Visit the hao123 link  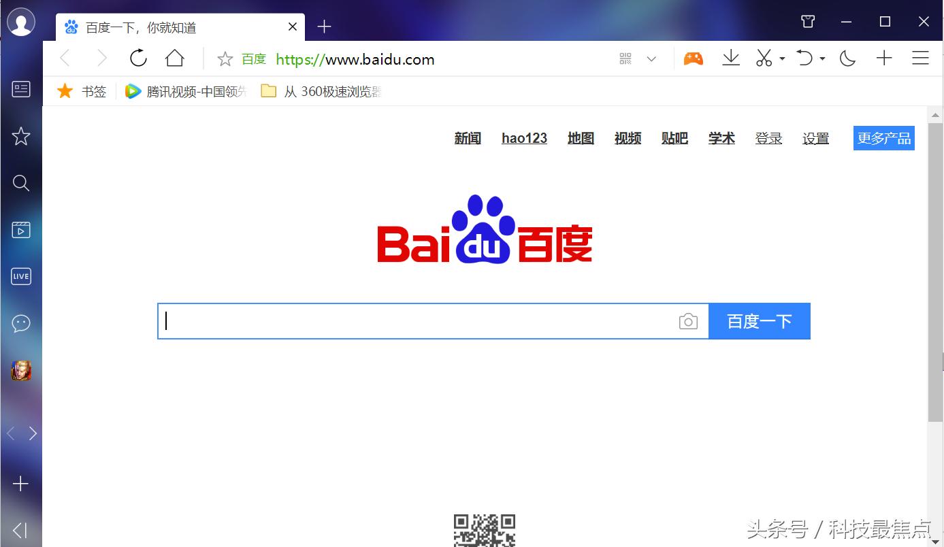tap(524, 138)
